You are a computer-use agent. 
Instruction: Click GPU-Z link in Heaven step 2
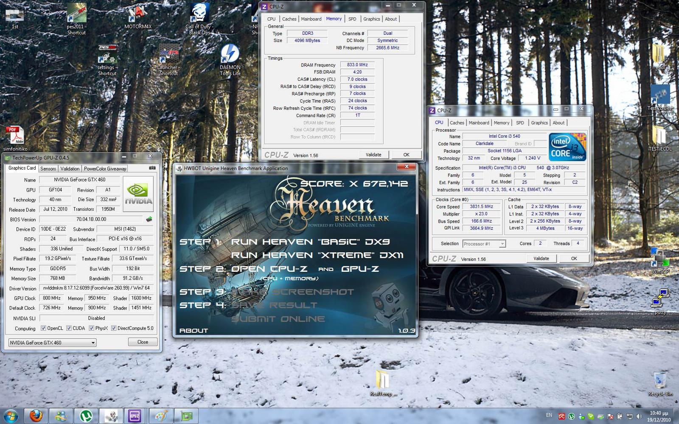click(x=360, y=269)
